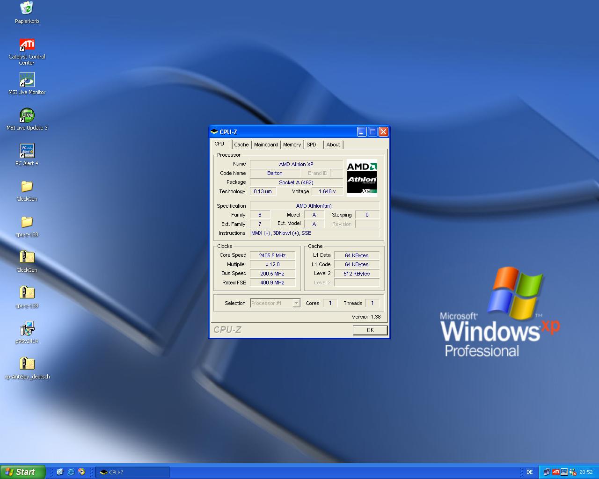Select the p95v2414 desktop icon

click(x=27, y=328)
